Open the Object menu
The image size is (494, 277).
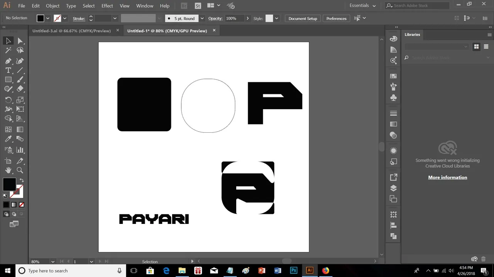52,6
